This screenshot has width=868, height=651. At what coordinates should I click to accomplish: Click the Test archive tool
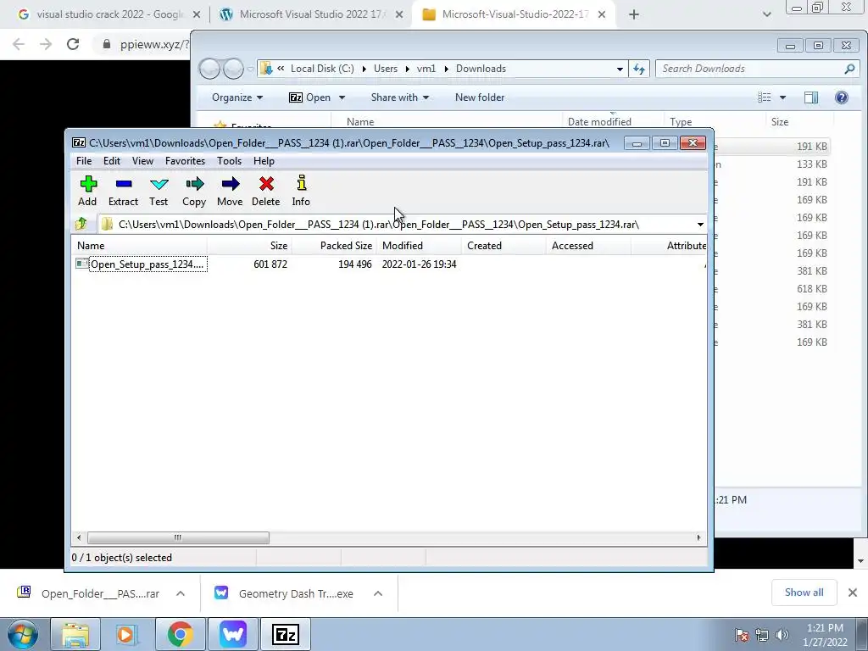click(159, 191)
